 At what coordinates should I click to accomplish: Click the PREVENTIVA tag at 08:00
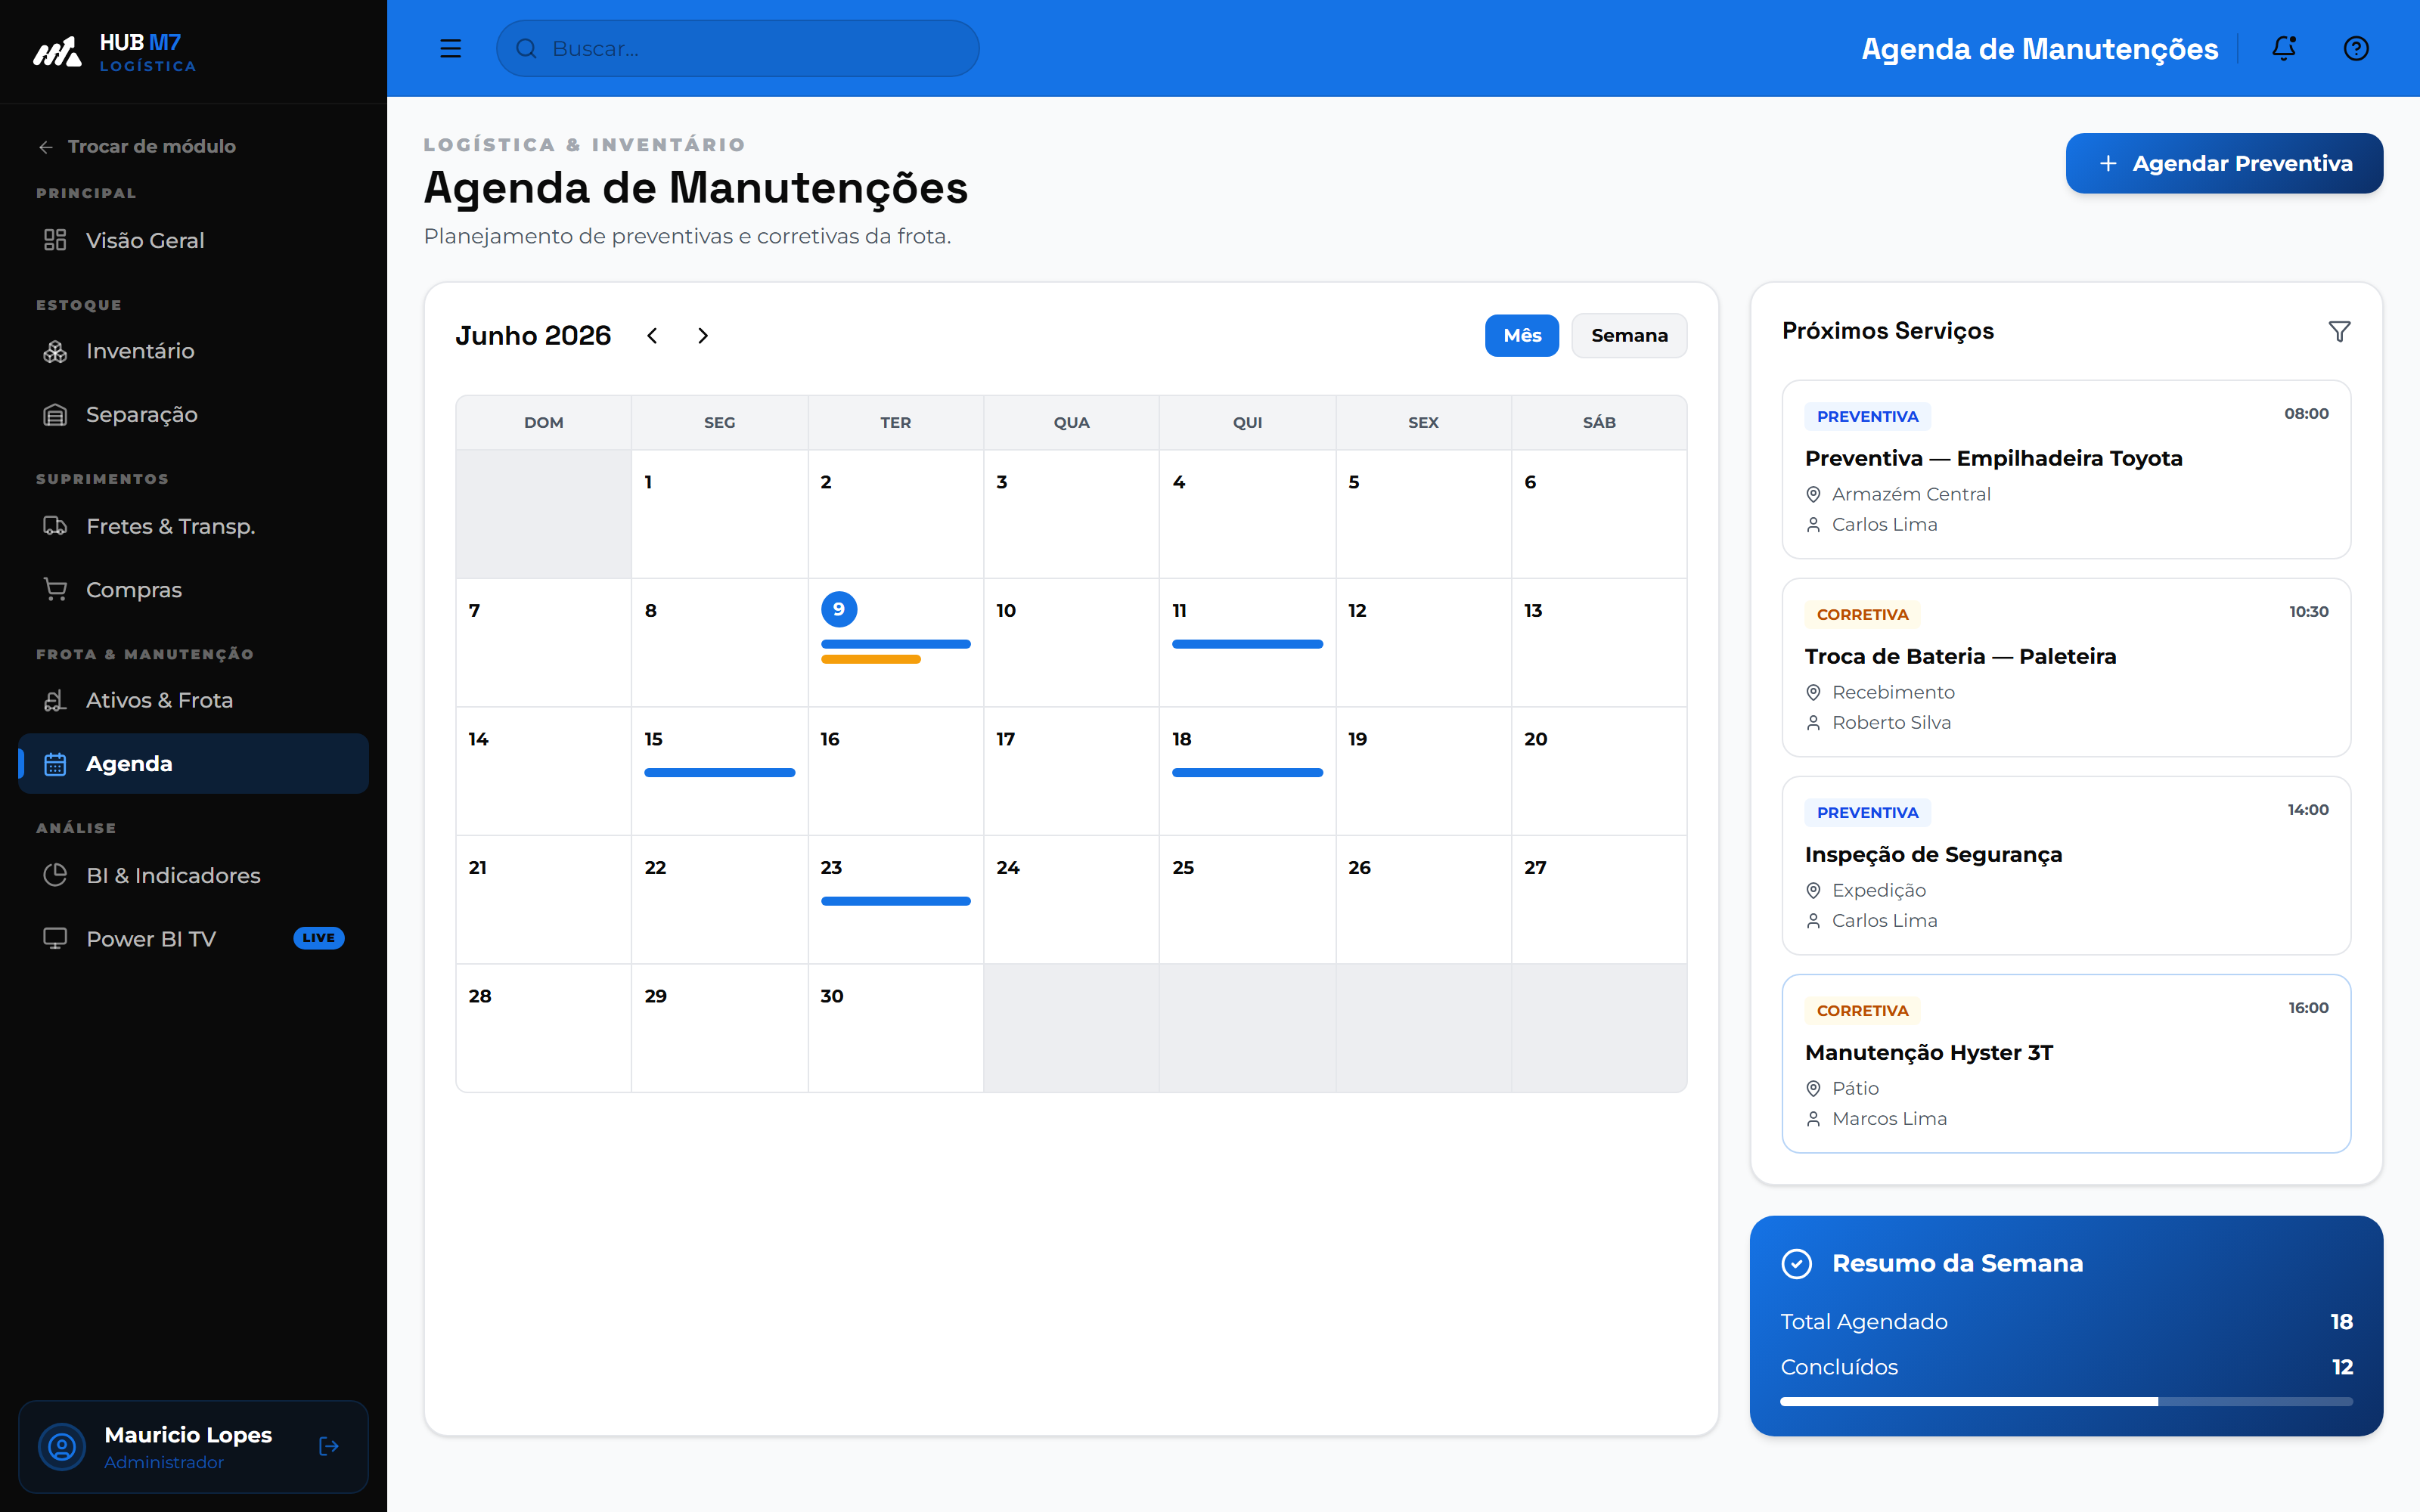click(1867, 416)
